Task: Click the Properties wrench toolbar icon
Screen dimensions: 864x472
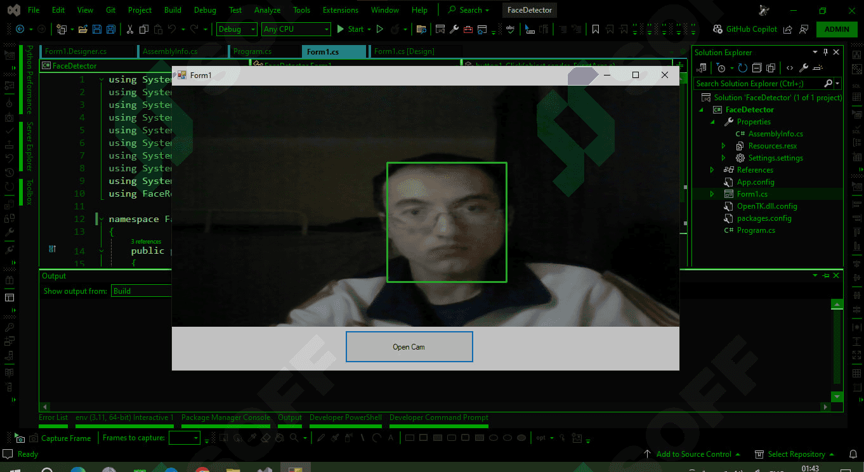Action: [x=454, y=29]
